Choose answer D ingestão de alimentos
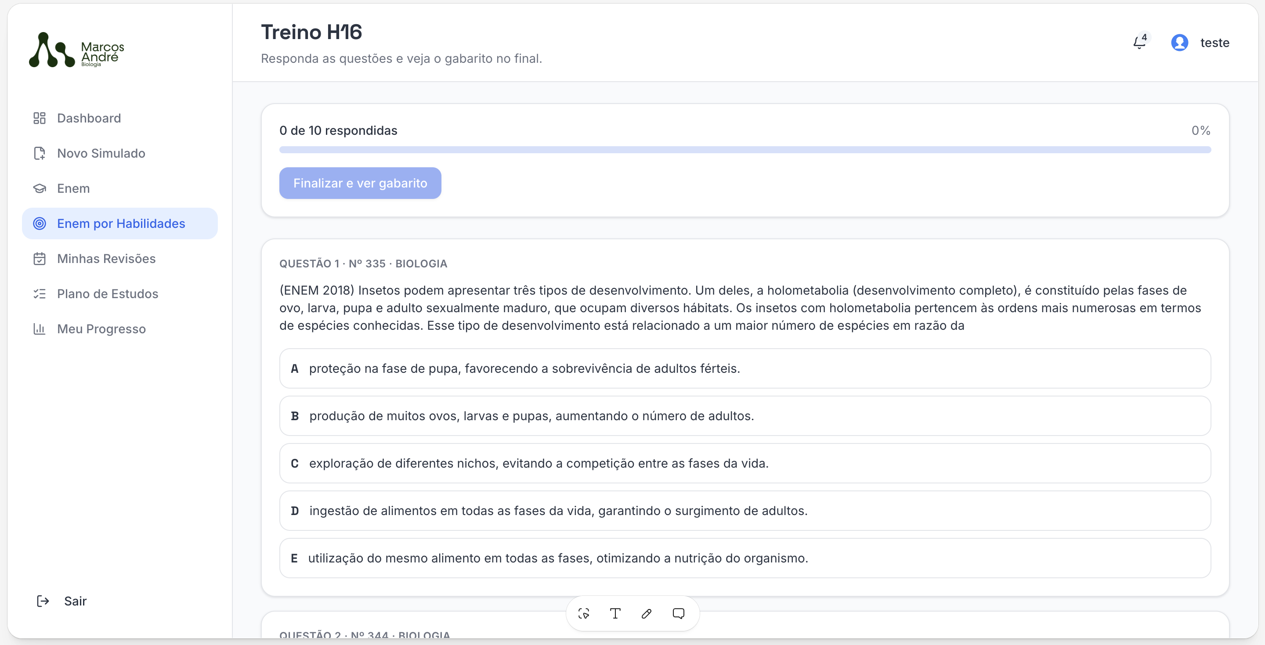 pyautogui.click(x=745, y=511)
